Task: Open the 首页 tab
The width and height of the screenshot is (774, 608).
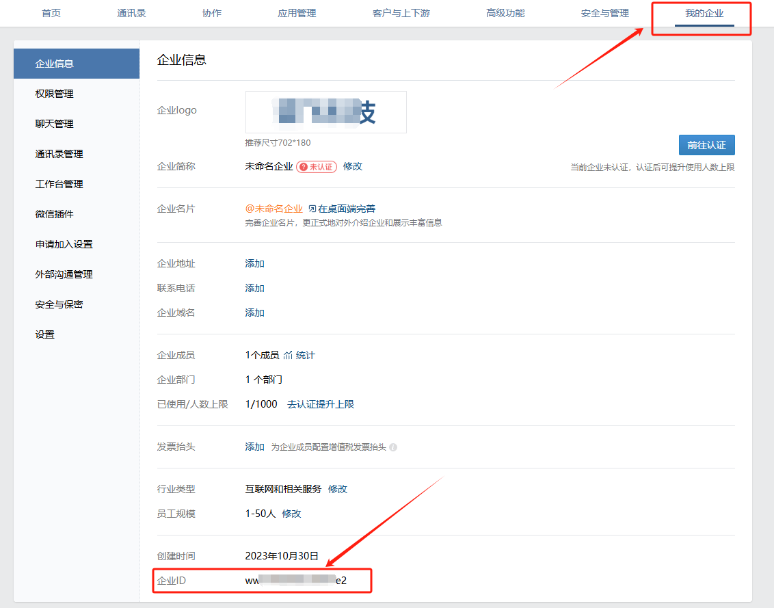Action: (51, 13)
